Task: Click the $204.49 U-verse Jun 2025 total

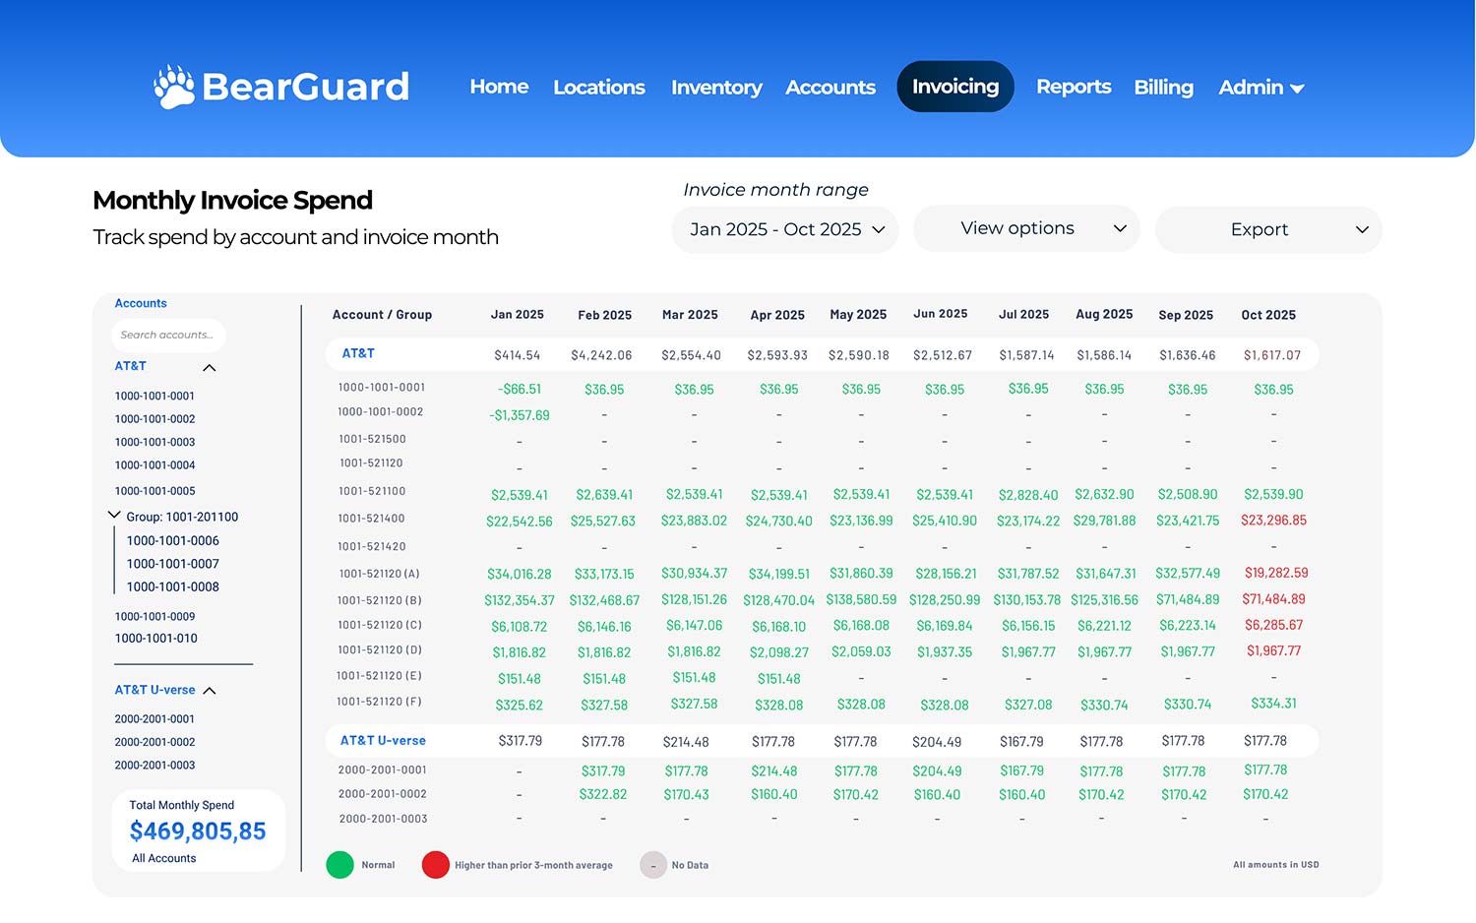Action: [x=937, y=742]
